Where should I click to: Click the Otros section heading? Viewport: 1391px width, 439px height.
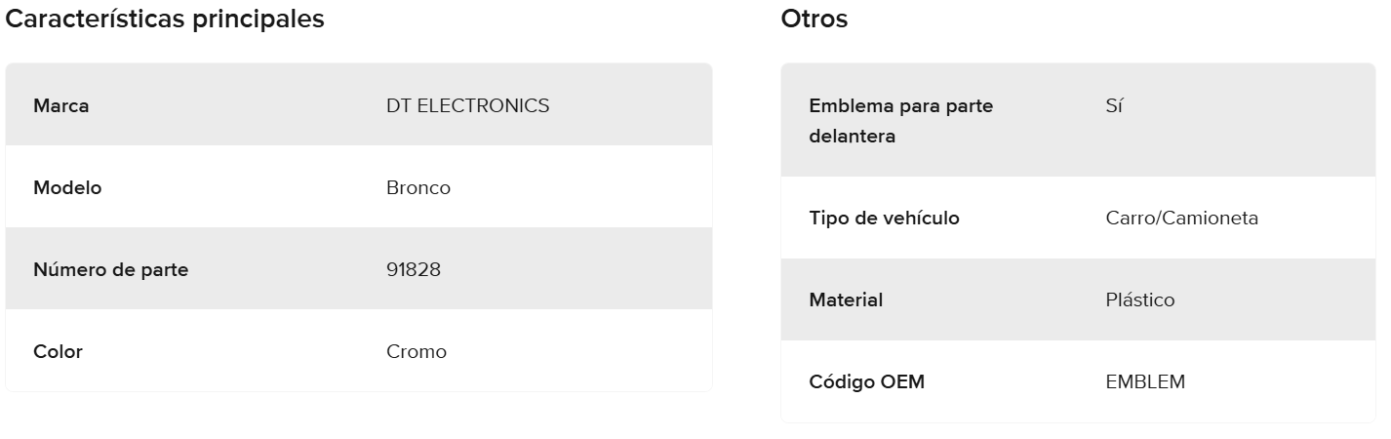[814, 19]
